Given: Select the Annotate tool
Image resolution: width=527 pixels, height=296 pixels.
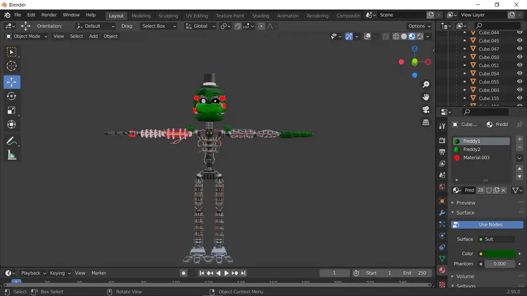Looking at the screenshot, I should point(12,140).
